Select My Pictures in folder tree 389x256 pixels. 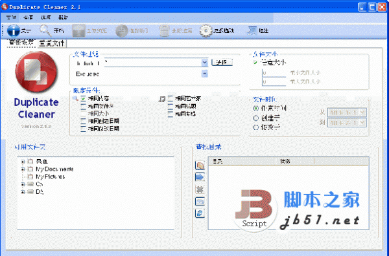pos(51,176)
